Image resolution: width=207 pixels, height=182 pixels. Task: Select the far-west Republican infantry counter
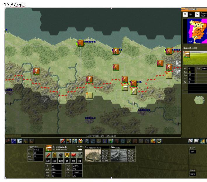[36, 71]
